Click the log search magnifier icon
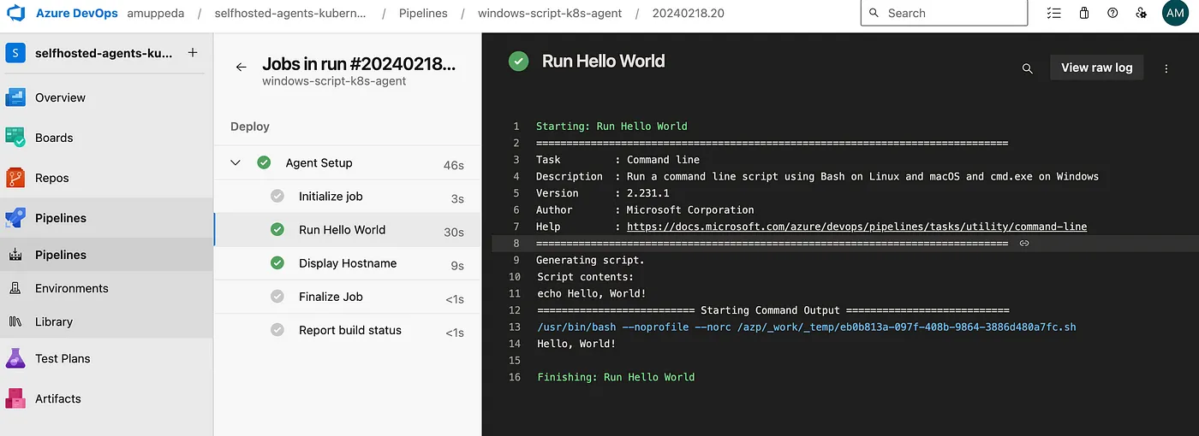This screenshot has height=436, width=1199. click(1028, 68)
